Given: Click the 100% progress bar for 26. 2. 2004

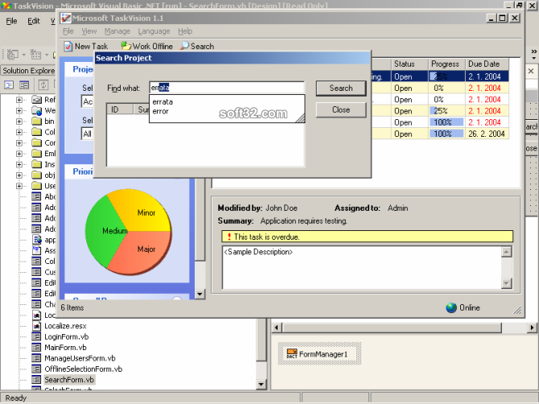Looking at the screenshot, I should point(446,134).
